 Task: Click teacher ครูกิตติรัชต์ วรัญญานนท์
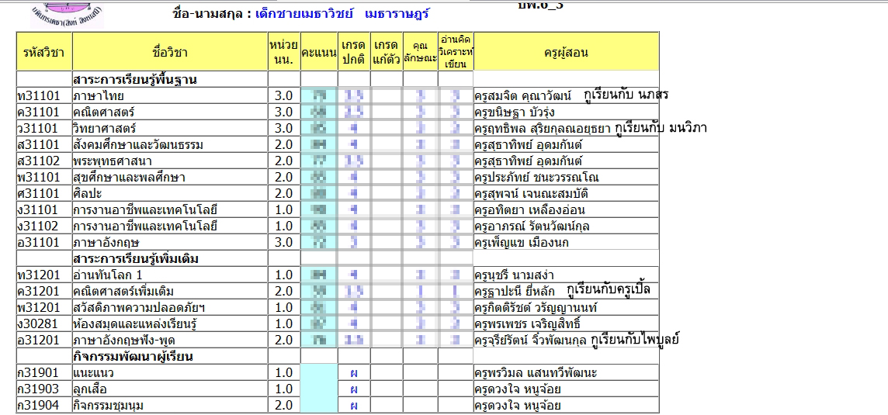pyautogui.click(x=536, y=308)
